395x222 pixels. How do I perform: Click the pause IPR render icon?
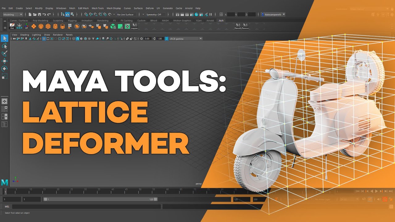pyautogui.click(x=211, y=14)
